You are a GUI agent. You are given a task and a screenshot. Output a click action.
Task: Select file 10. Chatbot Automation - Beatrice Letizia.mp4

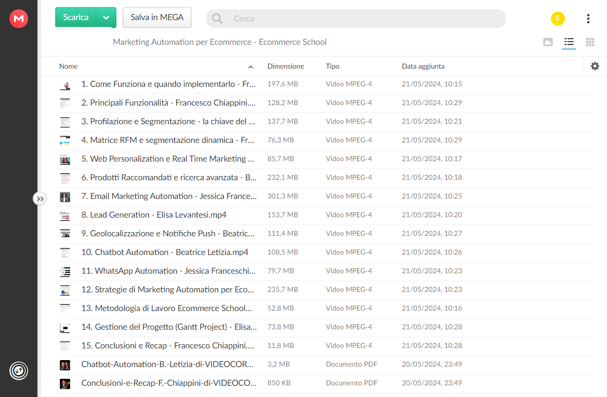(324, 253)
